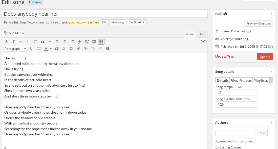Viewport: 278px width, 149px height.
Task: Clear formatting with eraser icon
Action: pos(64,49)
